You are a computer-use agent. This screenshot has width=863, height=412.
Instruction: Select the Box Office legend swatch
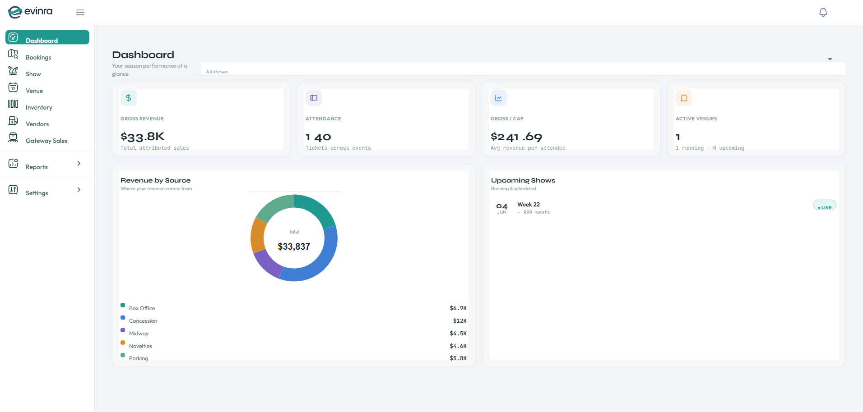(x=123, y=305)
